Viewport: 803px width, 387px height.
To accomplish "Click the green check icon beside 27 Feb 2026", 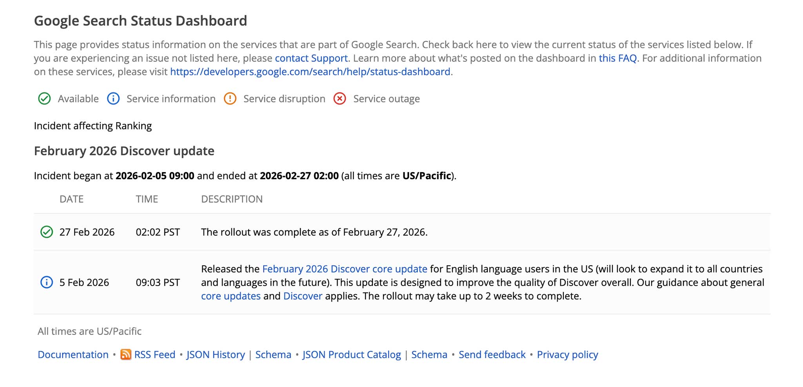I will click(x=47, y=232).
